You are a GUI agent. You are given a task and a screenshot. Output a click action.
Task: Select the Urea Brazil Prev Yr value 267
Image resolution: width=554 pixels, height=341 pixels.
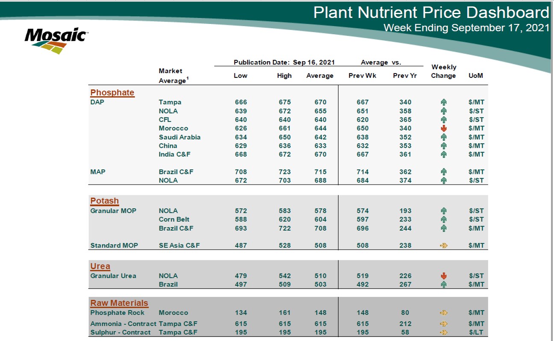tap(405, 285)
